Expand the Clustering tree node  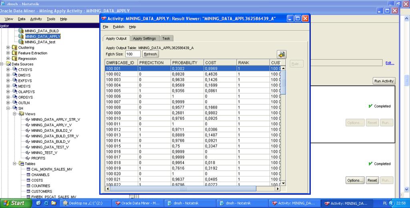point(8,48)
